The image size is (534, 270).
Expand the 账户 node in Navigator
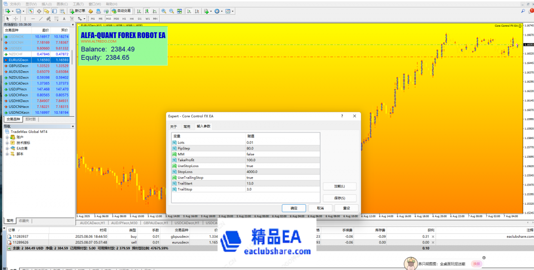7,137
